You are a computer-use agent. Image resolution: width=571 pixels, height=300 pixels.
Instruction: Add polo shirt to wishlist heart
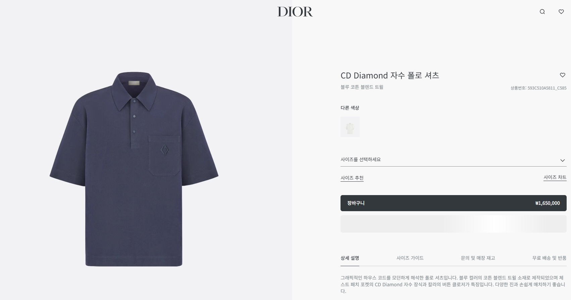pos(563,75)
